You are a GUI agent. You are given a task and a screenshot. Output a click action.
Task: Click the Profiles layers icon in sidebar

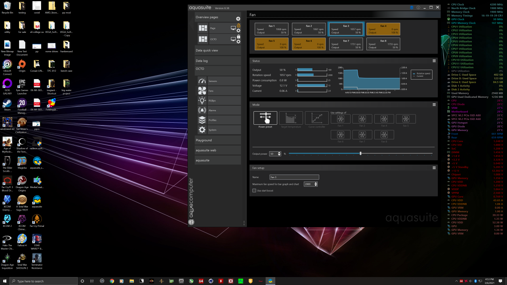(202, 120)
